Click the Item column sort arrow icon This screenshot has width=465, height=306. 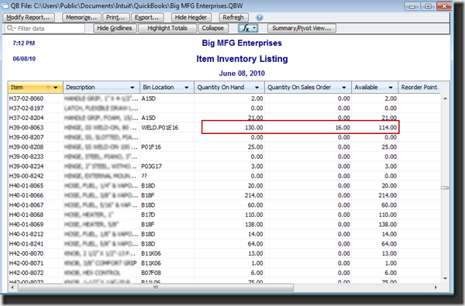[x=48, y=88]
